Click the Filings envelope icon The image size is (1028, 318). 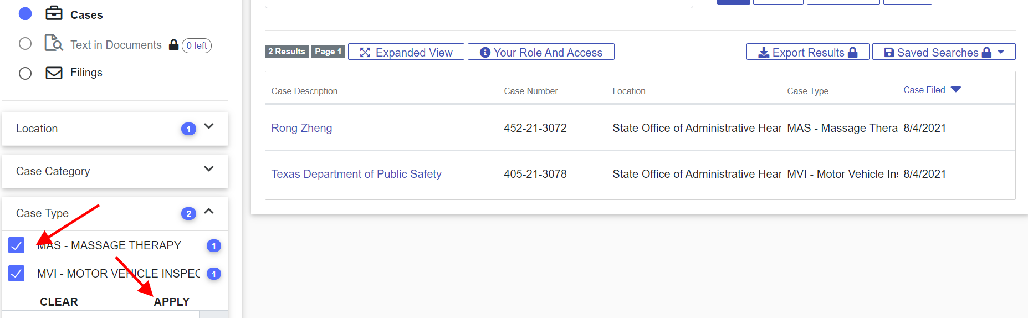click(x=54, y=73)
